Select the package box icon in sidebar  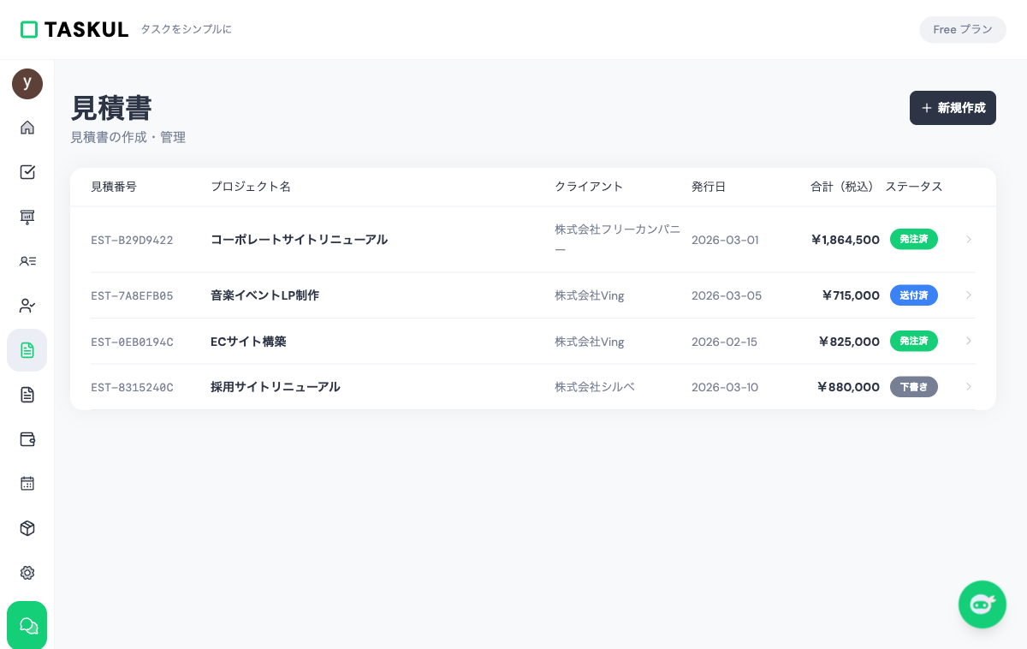click(x=27, y=528)
